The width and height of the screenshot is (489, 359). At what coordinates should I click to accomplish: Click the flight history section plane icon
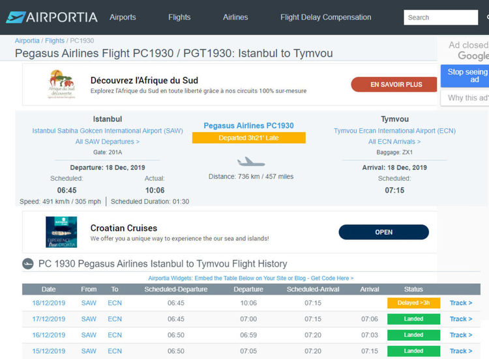tap(28, 263)
